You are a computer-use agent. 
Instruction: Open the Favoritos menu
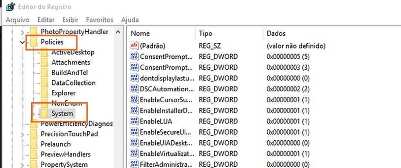click(x=99, y=20)
